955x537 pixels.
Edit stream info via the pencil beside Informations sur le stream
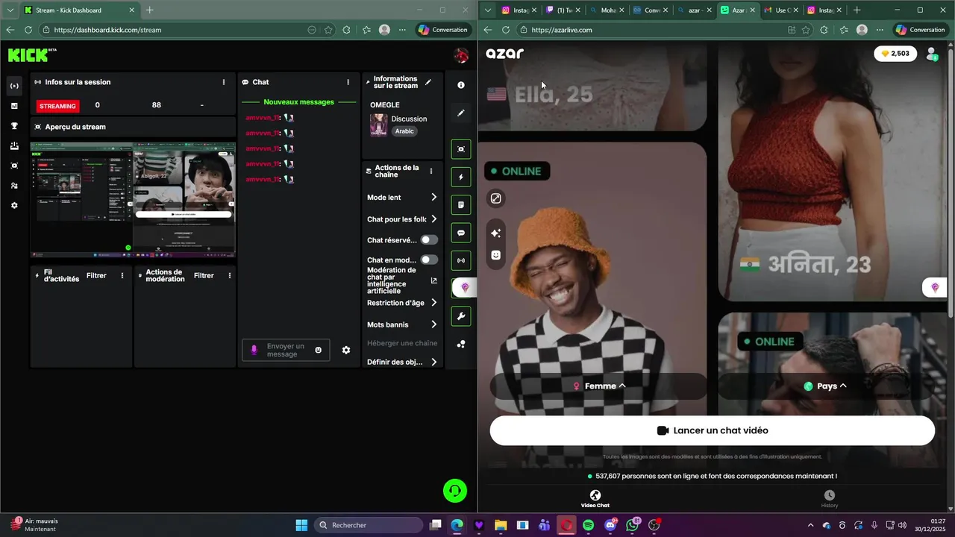[428, 82]
